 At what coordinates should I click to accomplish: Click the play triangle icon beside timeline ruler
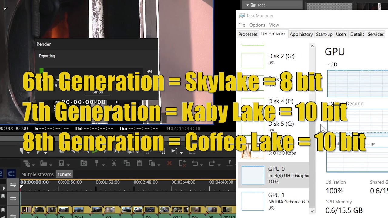pyautogui.click(x=4, y=188)
